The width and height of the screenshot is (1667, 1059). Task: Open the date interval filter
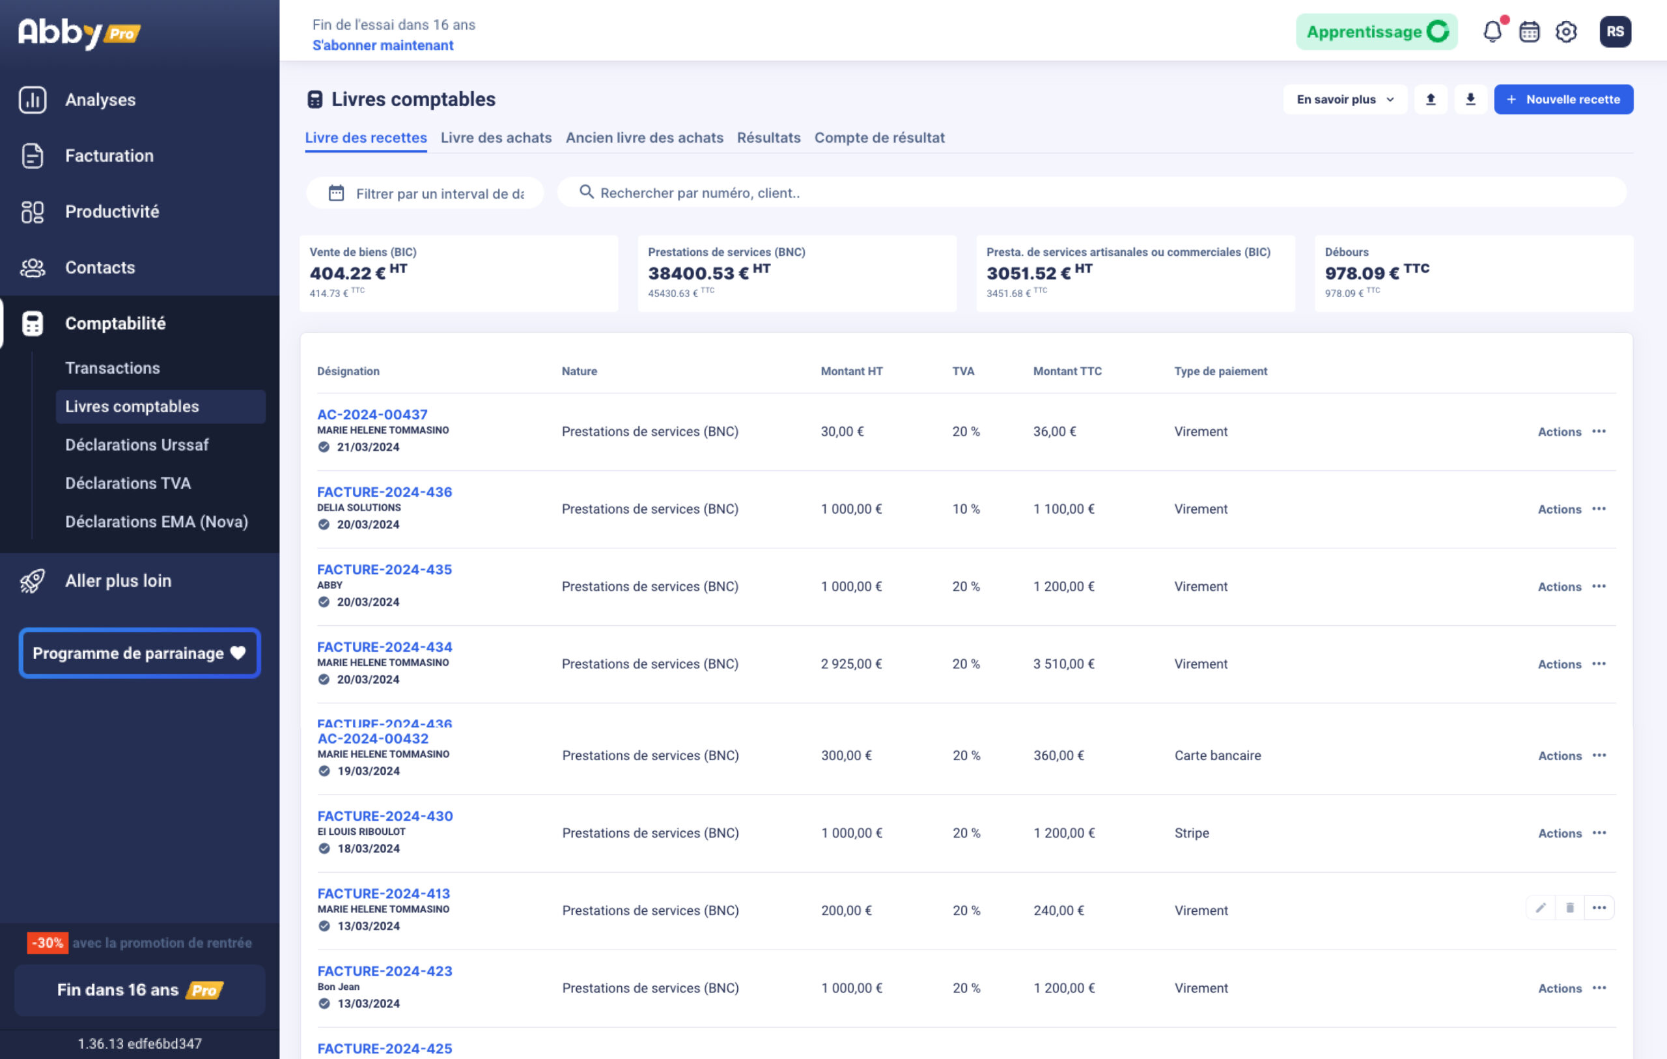click(x=425, y=193)
